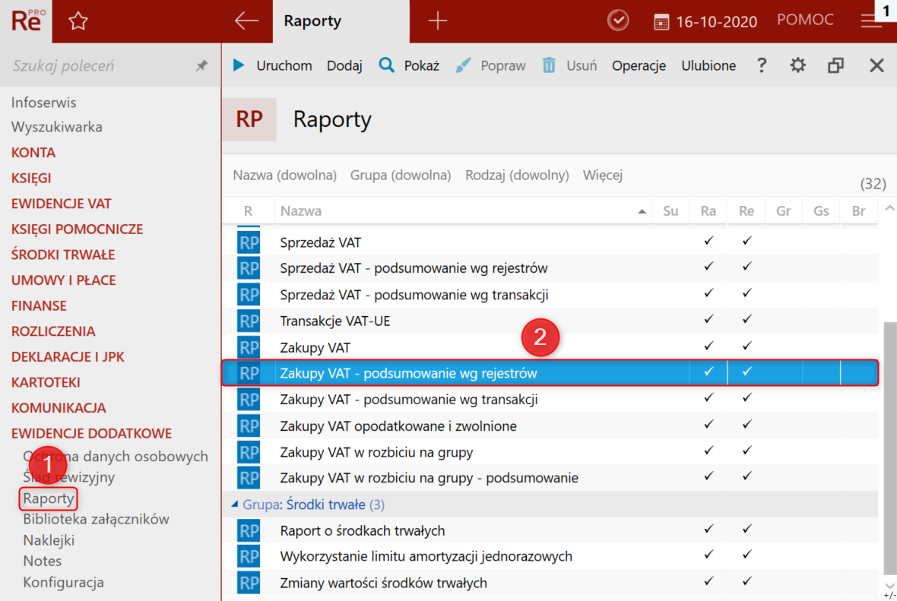This screenshot has height=601, width=897.
Task: Open a new tab with plus icon
Action: 438,21
